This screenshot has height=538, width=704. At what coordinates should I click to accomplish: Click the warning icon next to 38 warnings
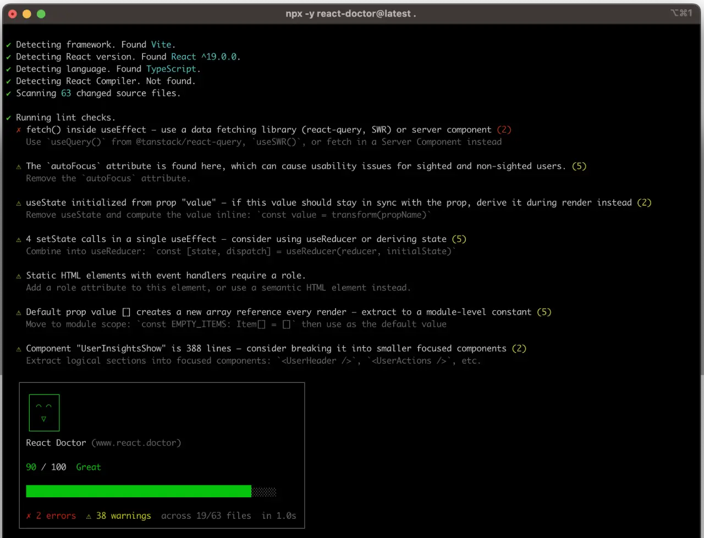click(x=89, y=516)
